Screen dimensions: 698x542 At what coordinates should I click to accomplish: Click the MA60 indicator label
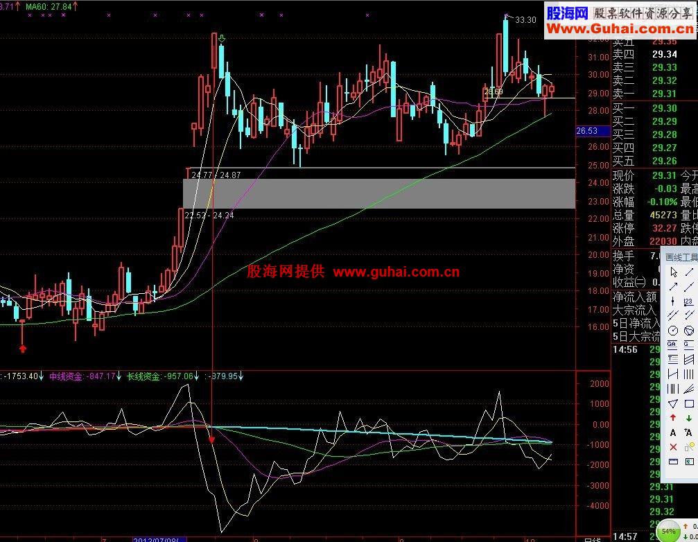tap(49, 7)
